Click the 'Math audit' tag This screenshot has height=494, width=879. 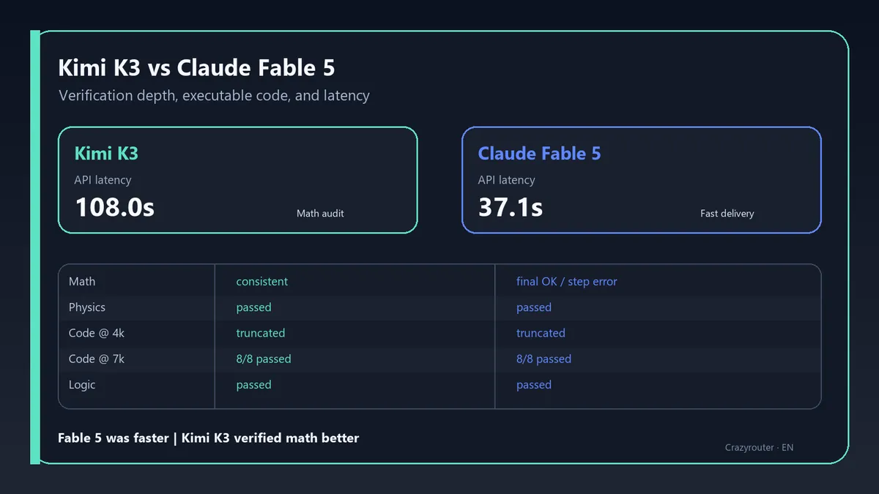320,214
